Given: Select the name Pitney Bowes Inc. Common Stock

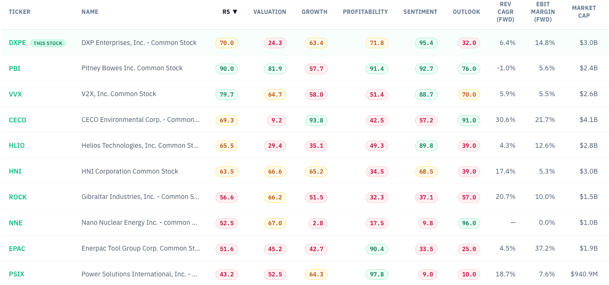Looking at the screenshot, I should click(x=132, y=68).
